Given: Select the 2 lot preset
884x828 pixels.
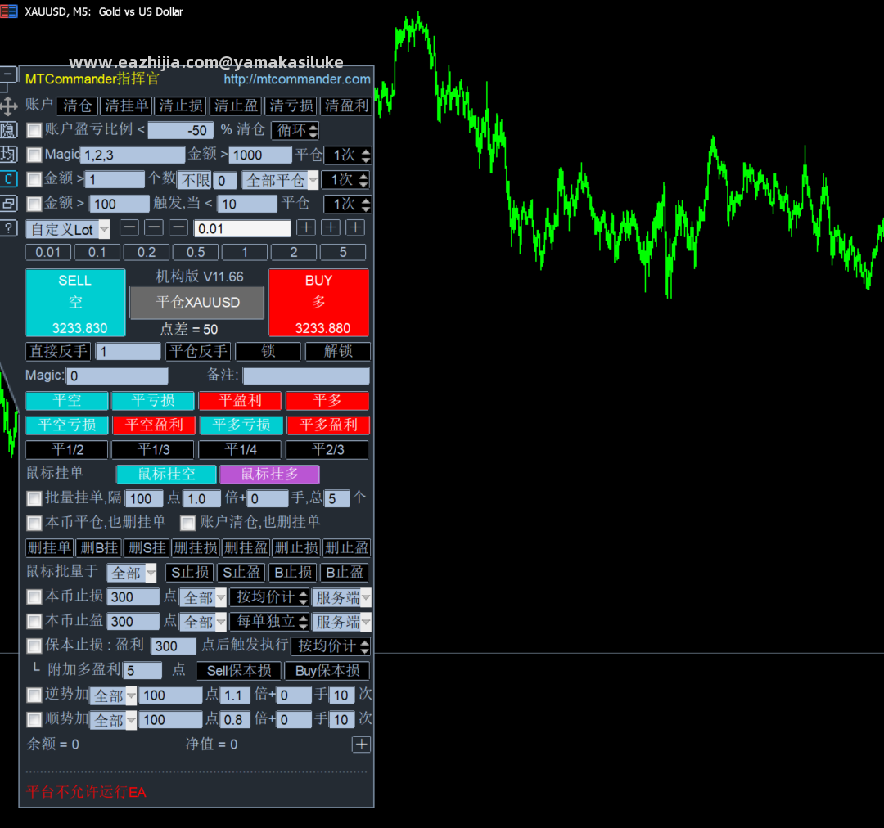Looking at the screenshot, I should coord(294,252).
